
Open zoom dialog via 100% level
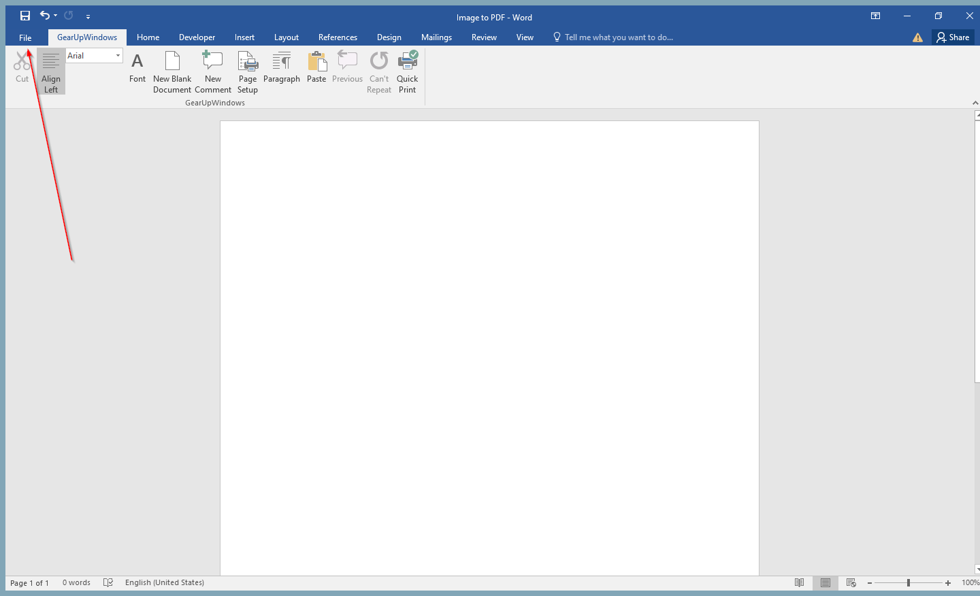[x=970, y=583]
